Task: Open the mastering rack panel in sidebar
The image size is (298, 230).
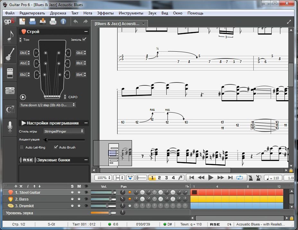Action: pos(10,90)
